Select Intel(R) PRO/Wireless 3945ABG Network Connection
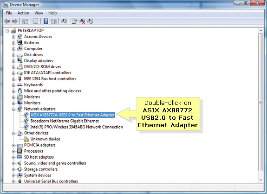 coord(77,127)
